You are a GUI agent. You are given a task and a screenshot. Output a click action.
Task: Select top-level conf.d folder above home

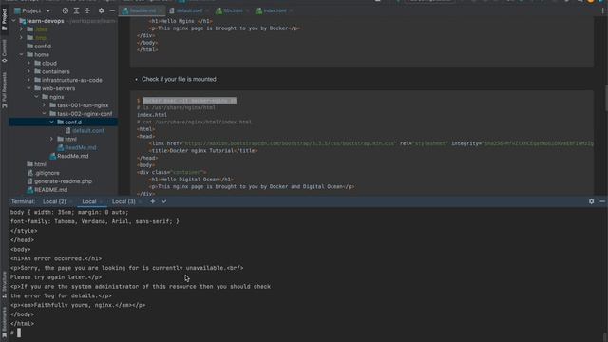(43, 47)
